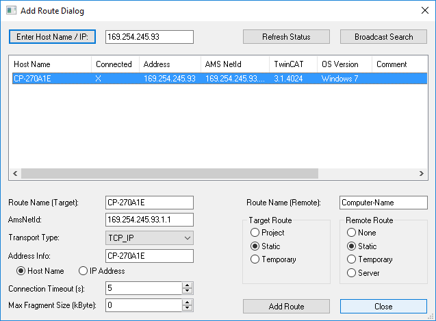Screen dimensions: 436x321
Task: Select Temporary under Remote Route
Action: 370,259
